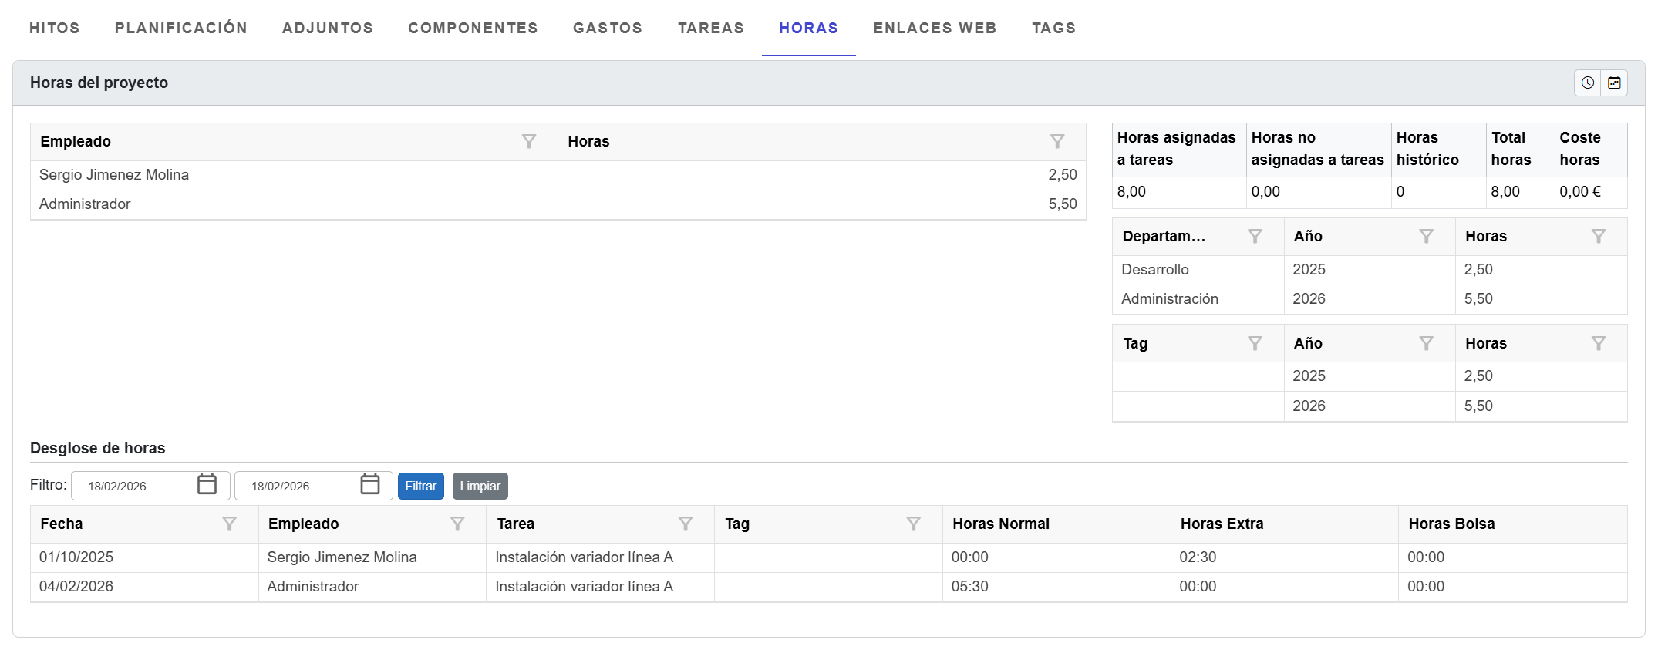
Task: Select the Sergio Jimenez Molina row in top table
Action: (x=293, y=176)
